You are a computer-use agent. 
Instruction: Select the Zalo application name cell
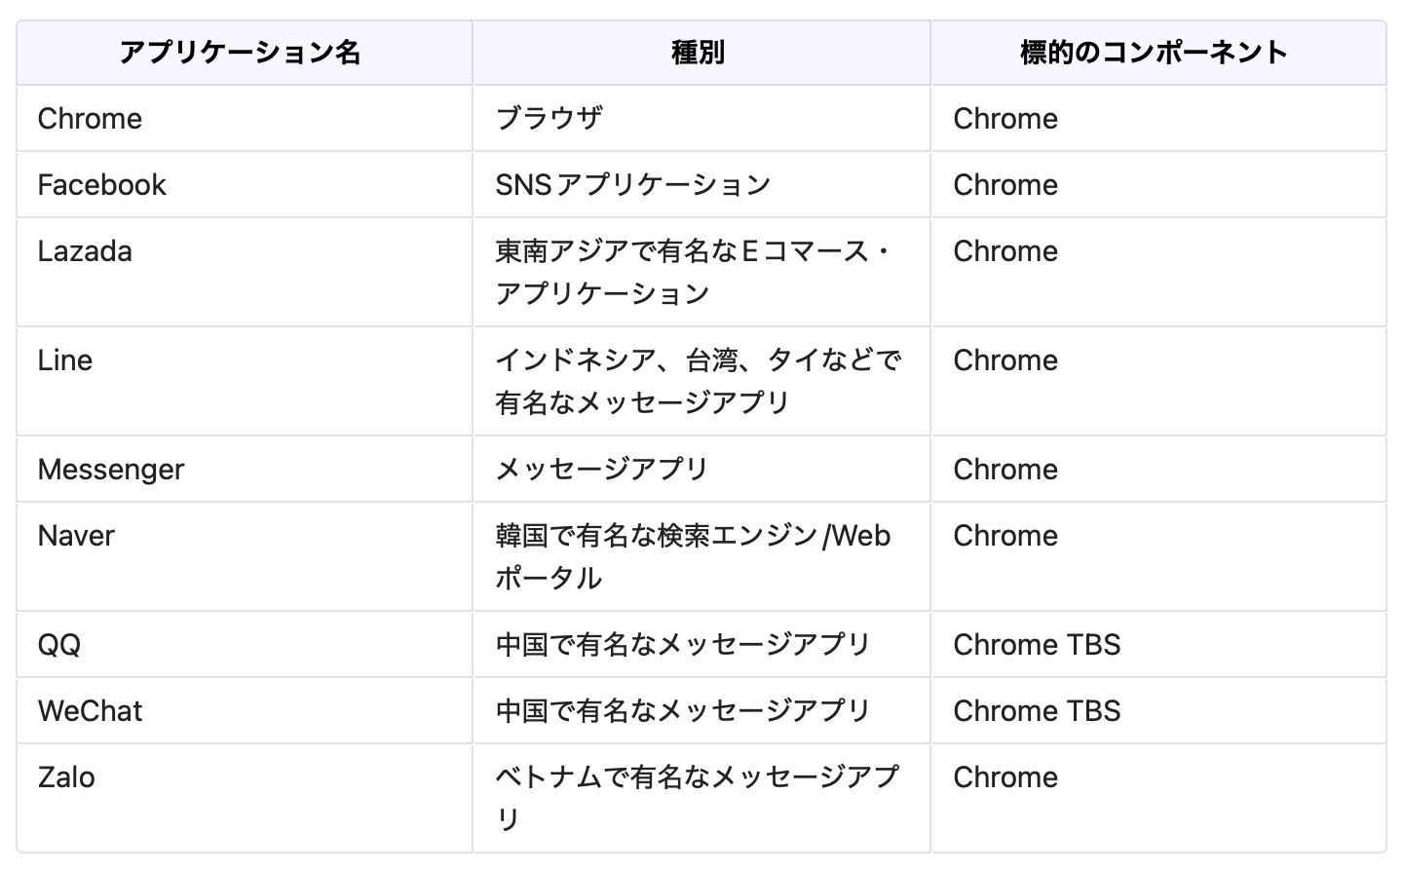(66, 777)
